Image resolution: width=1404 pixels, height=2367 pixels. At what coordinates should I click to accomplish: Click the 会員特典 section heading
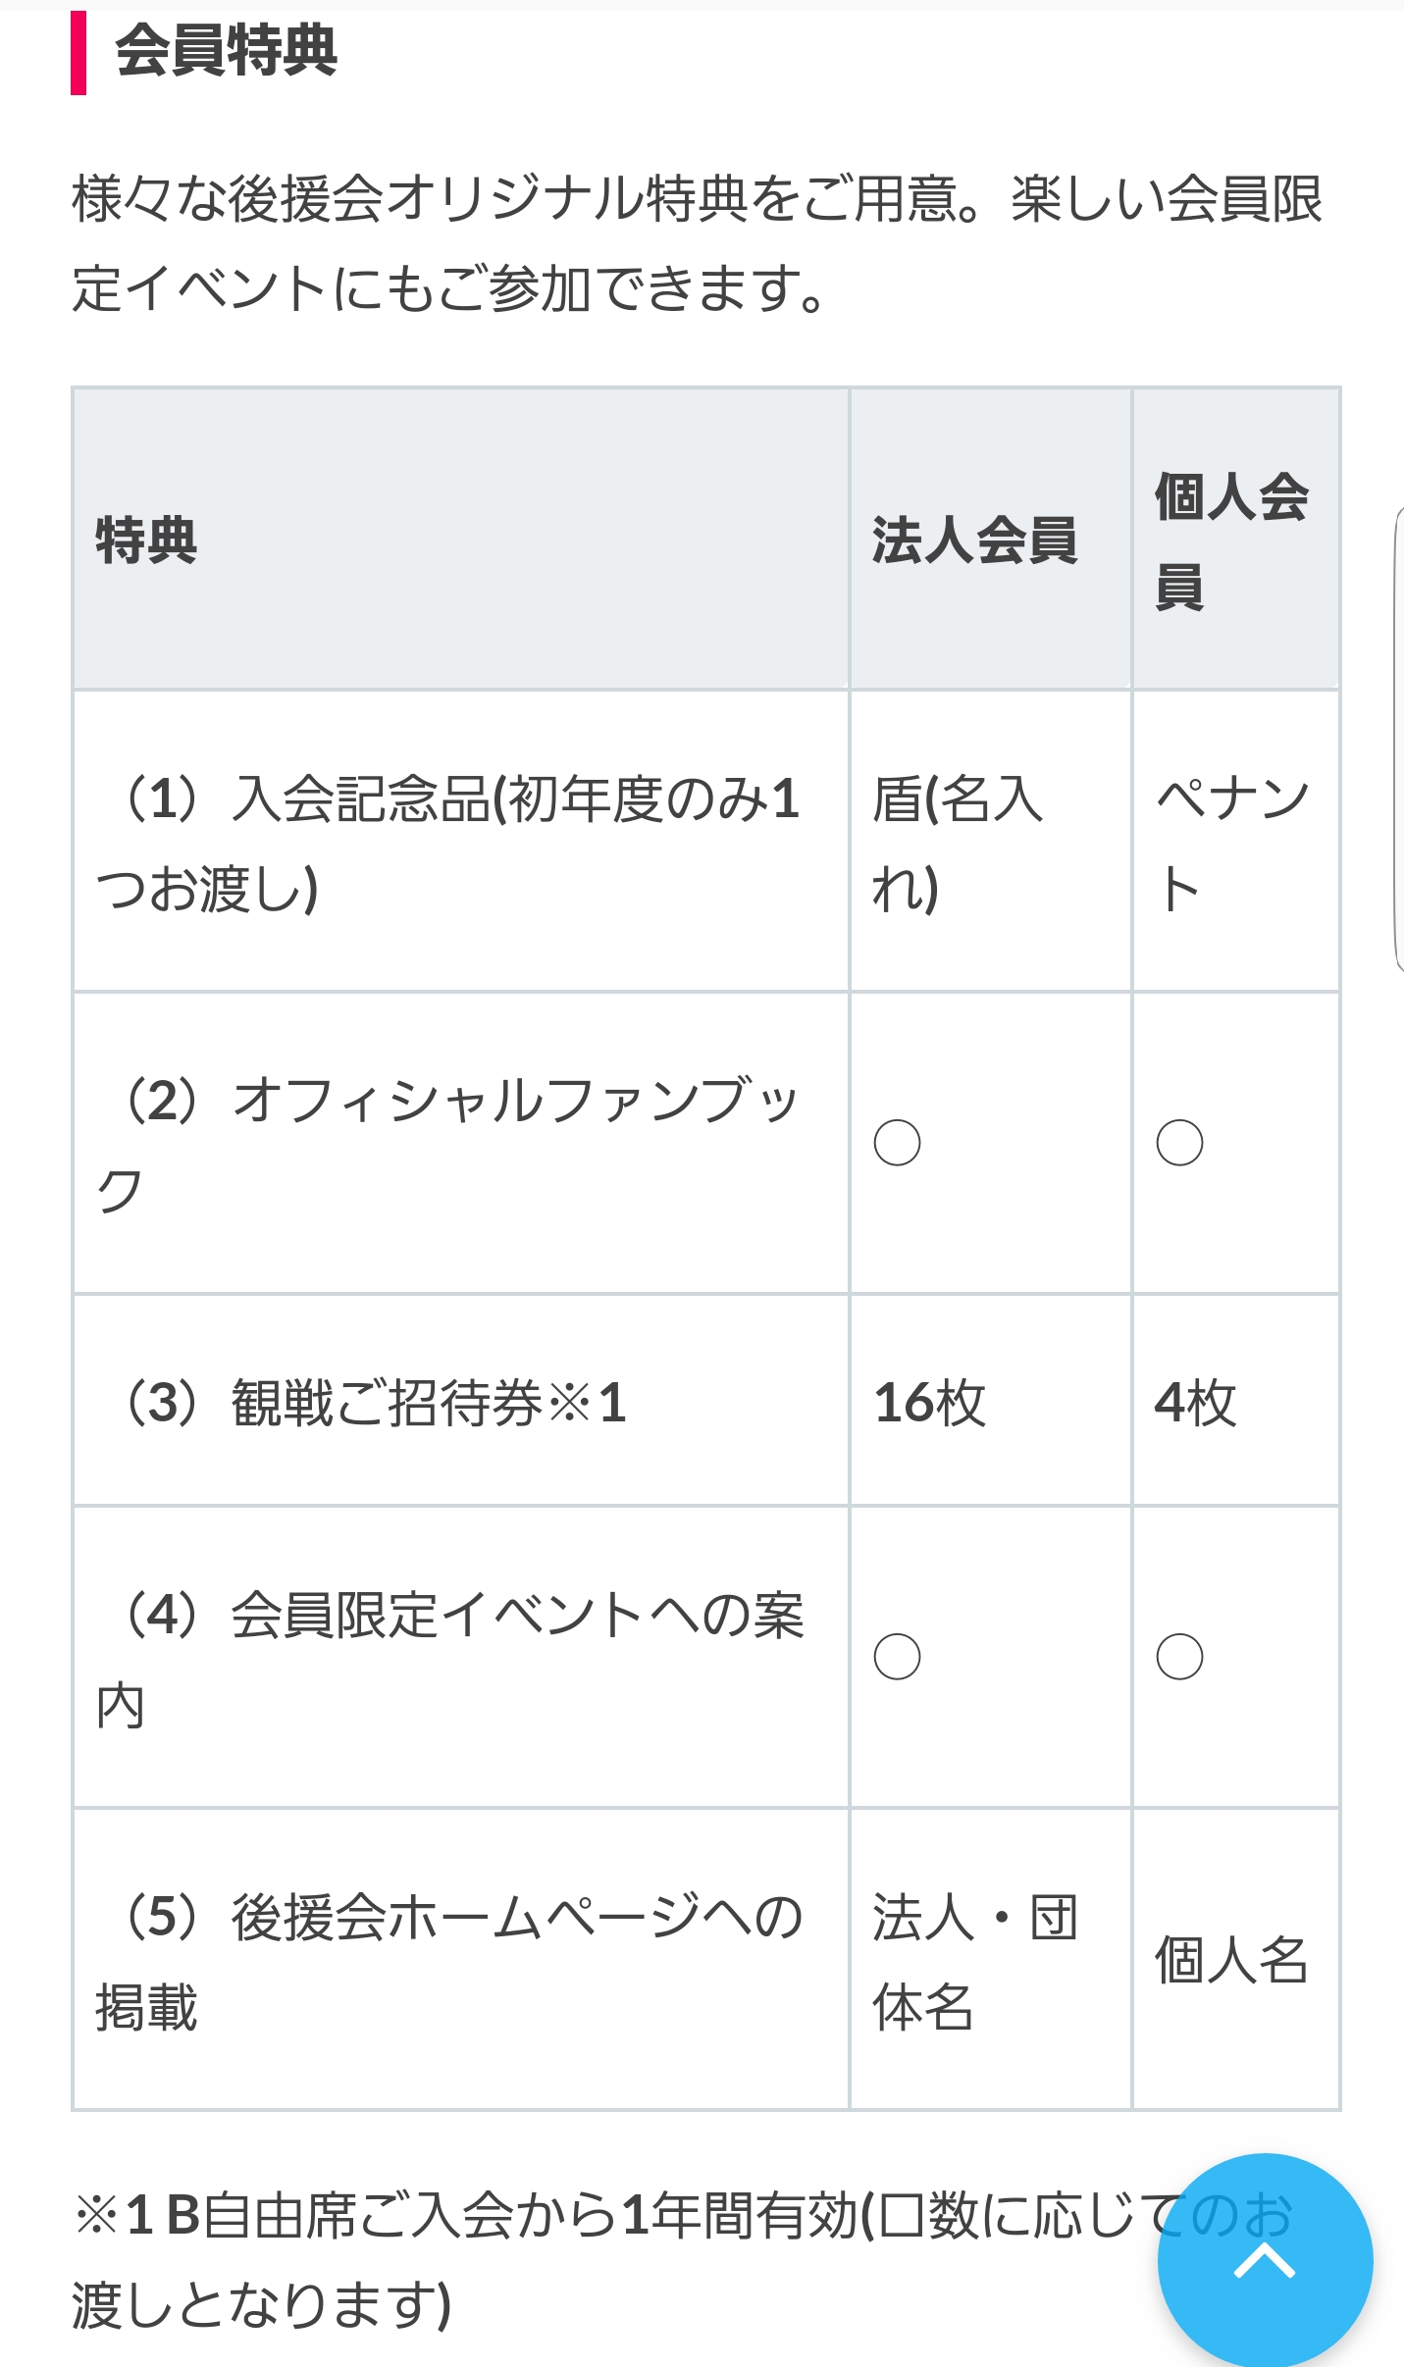(227, 51)
